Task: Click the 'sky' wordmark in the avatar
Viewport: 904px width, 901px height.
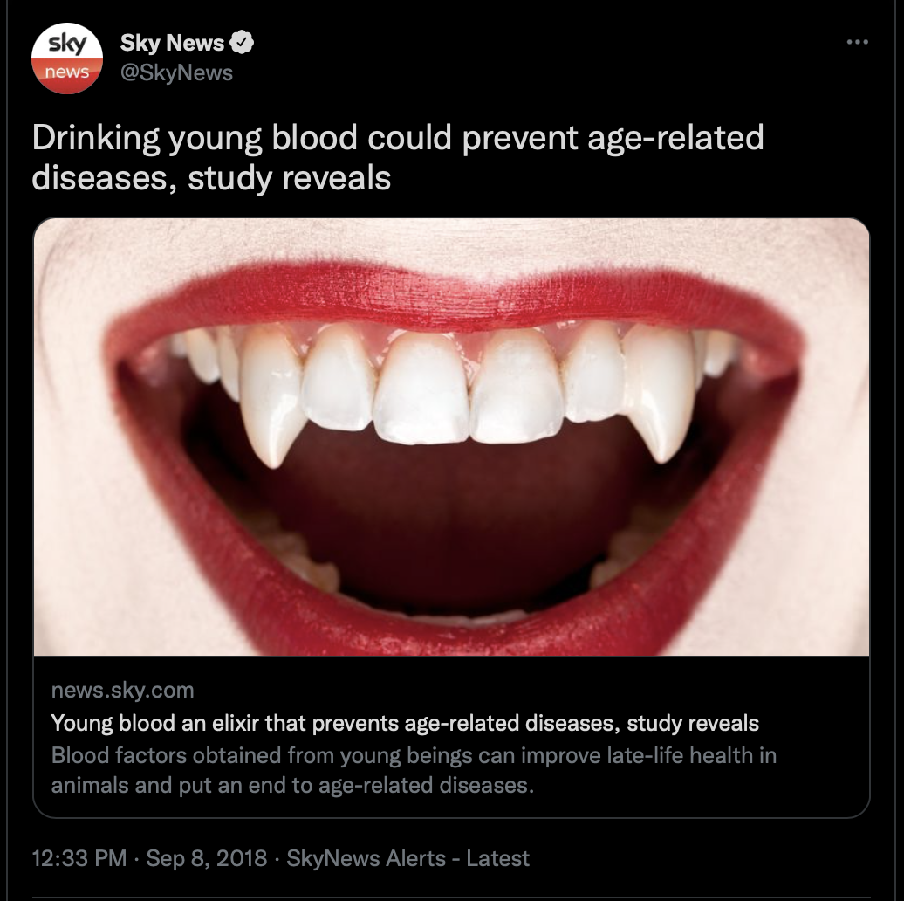Action: coord(67,44)
